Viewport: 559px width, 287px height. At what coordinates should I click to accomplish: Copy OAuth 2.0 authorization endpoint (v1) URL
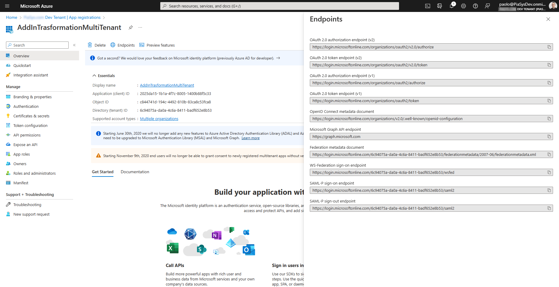549,83
